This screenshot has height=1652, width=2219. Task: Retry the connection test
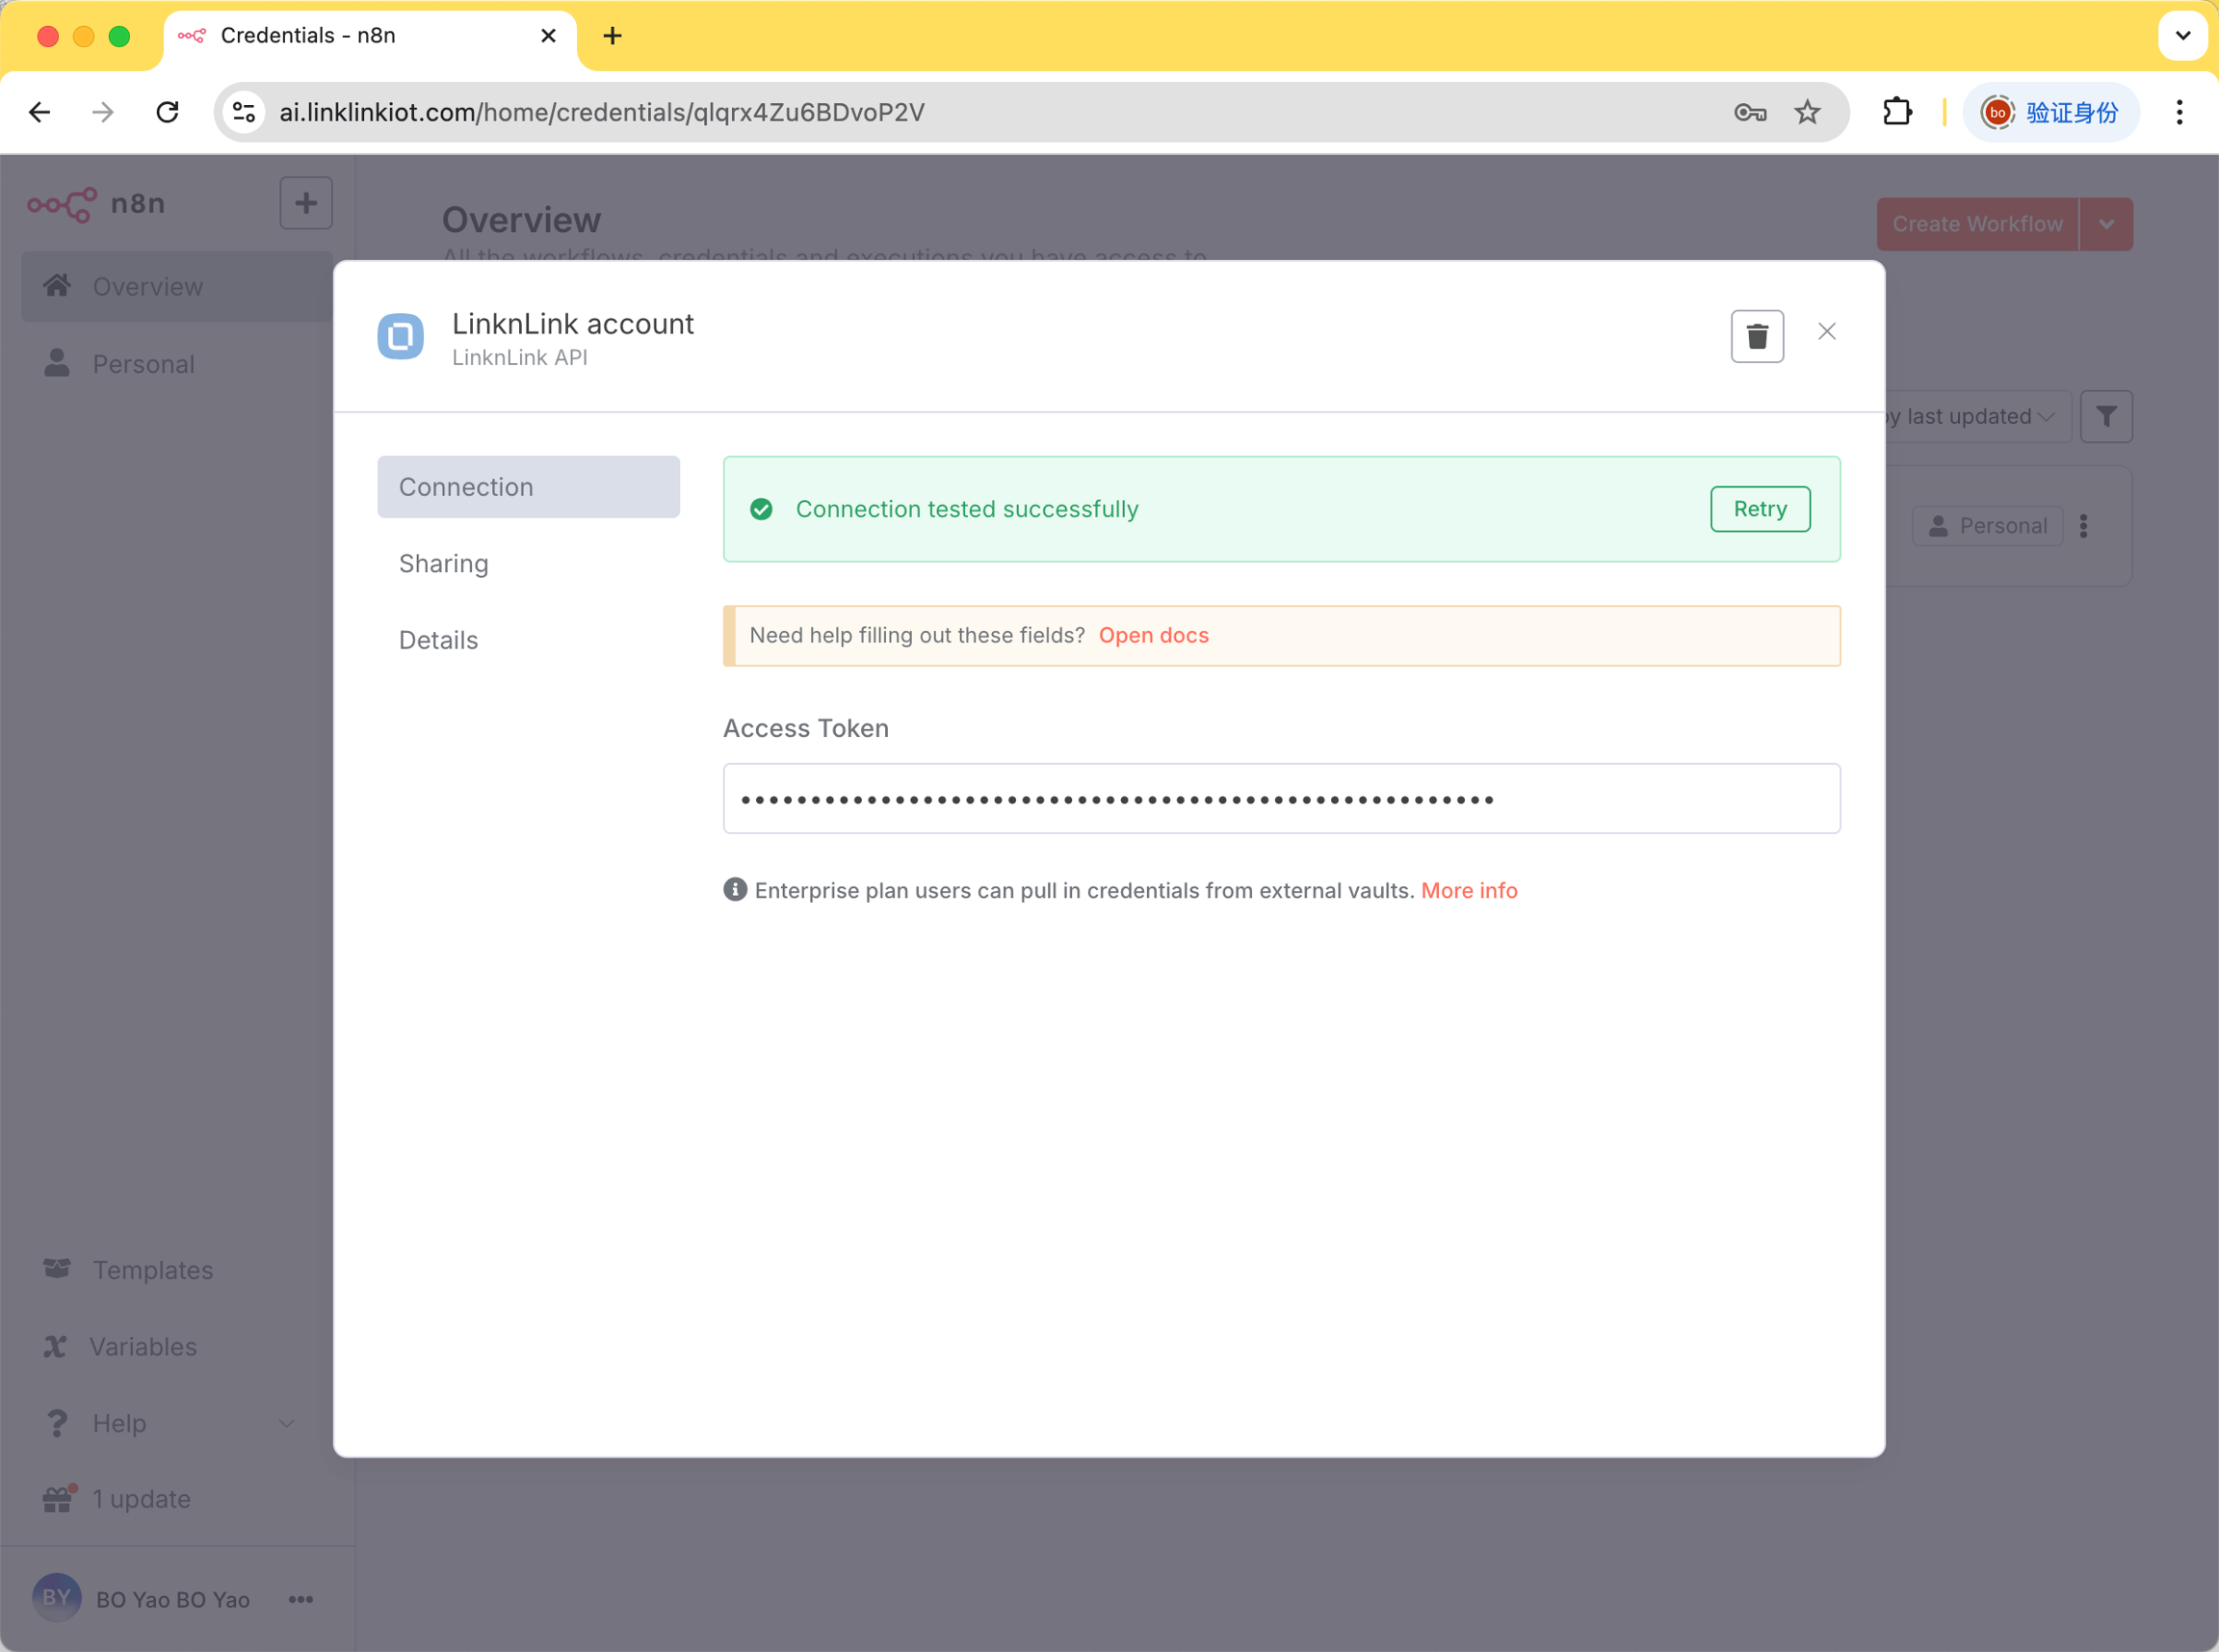click(x=1760, y=509)
